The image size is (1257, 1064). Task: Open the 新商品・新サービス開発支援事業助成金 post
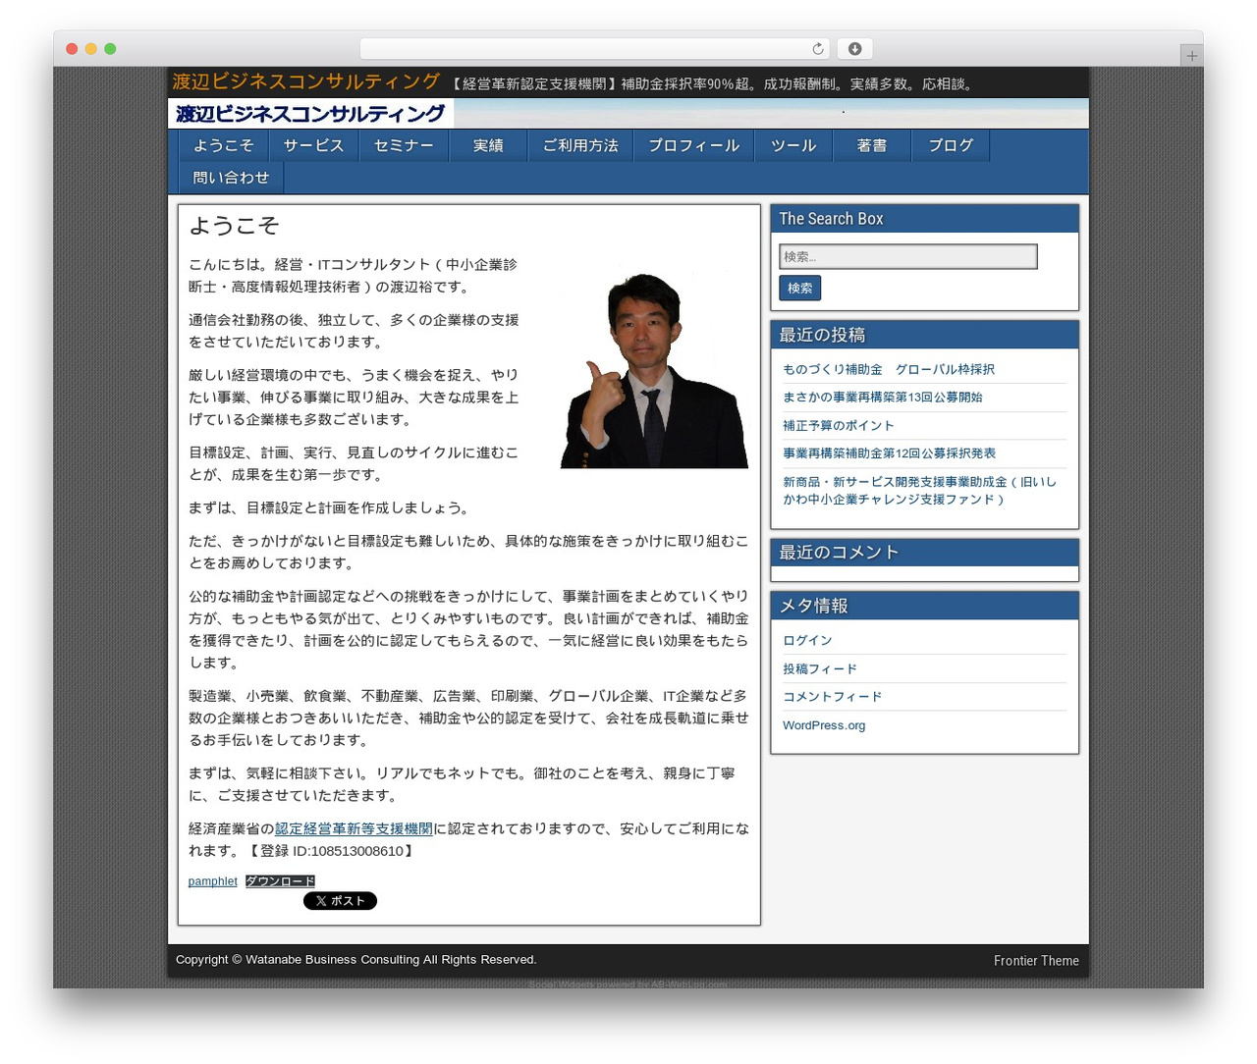(x=920, y=491)
